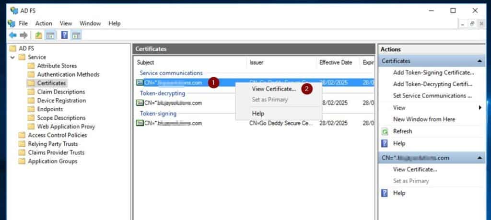Viewport: 491px width, 220px height.
Task: Click the Go Daddy issuer in Token-signing row
Action: tap(281, 123)
